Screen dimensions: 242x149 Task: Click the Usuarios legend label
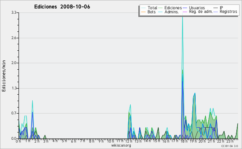click(x=197, y=8)
